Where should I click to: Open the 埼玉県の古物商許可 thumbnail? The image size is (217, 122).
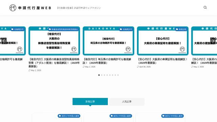tap(108, 41)
